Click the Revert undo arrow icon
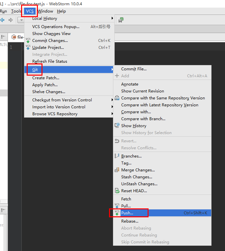 (117, 141)
